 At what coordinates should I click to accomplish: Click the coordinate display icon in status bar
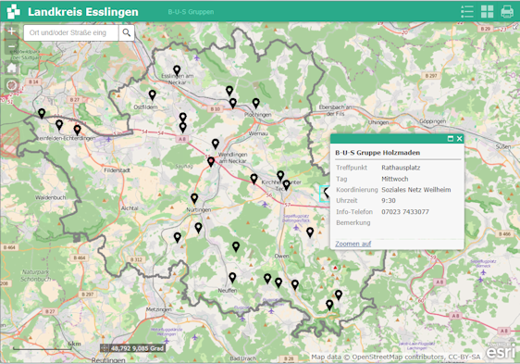[105, 348]
